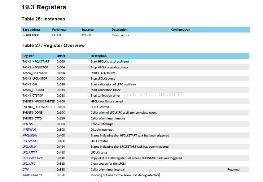Click the 'Offset' column header

[x=61, y=56]
